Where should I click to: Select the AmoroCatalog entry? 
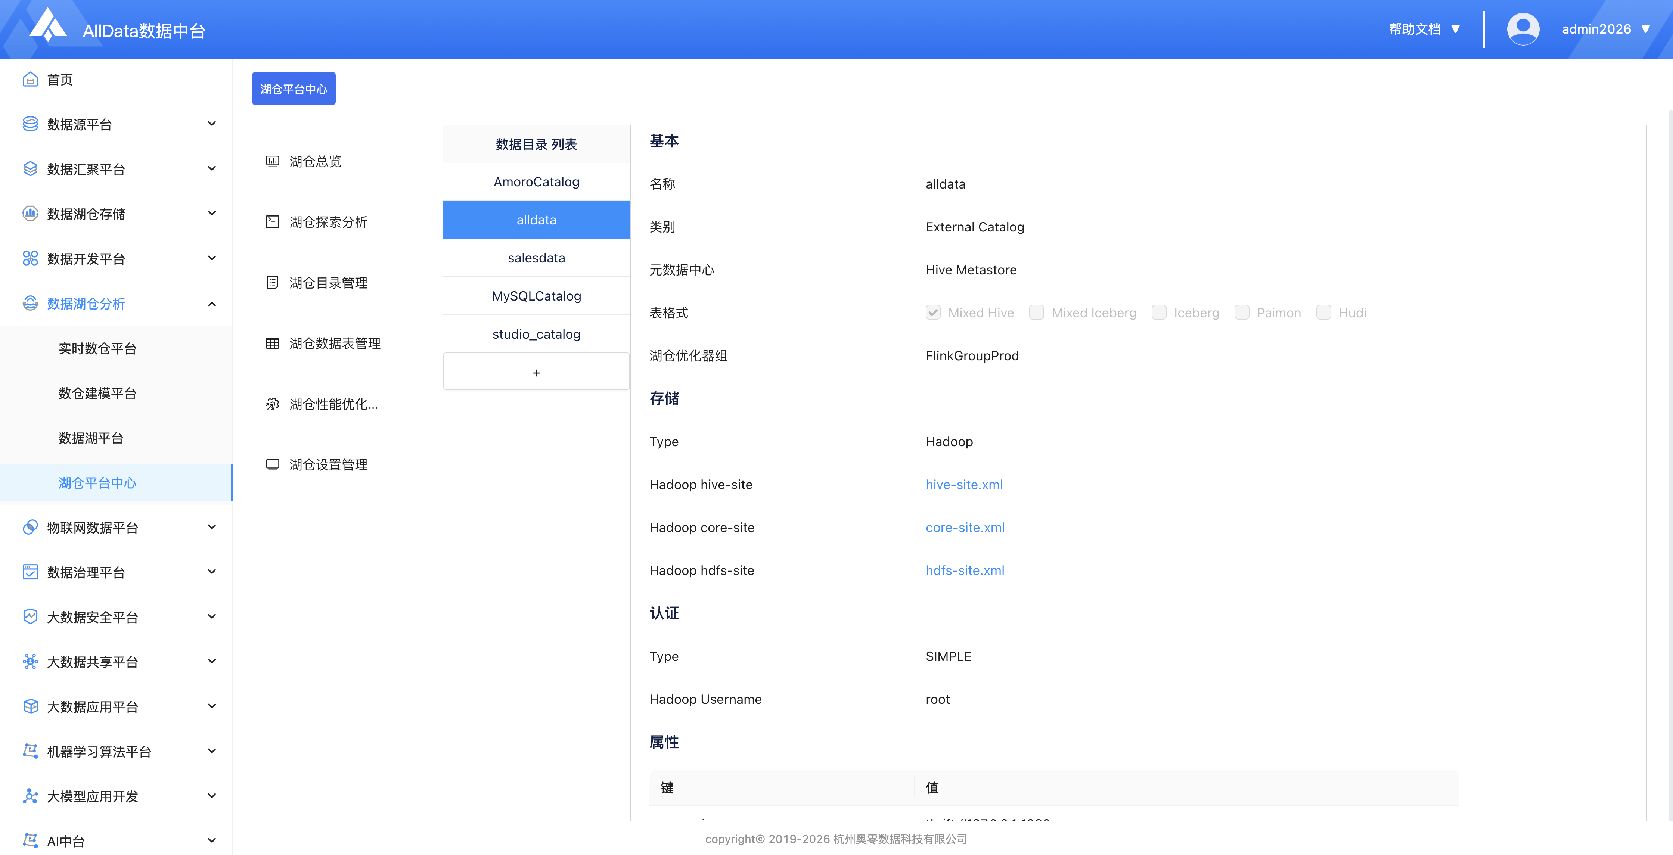tap(537, 182)
